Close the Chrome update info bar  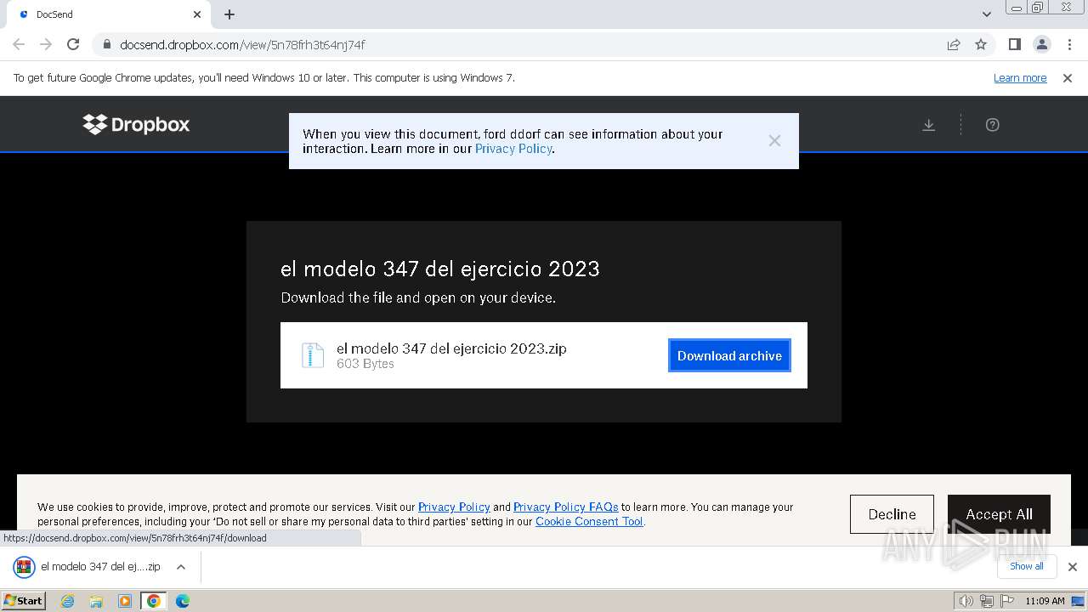pos(1068,78)
